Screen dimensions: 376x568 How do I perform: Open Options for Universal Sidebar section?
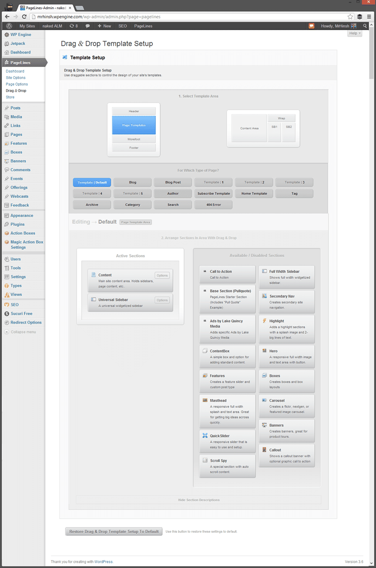pyautogui.click(x=162, y=300)
